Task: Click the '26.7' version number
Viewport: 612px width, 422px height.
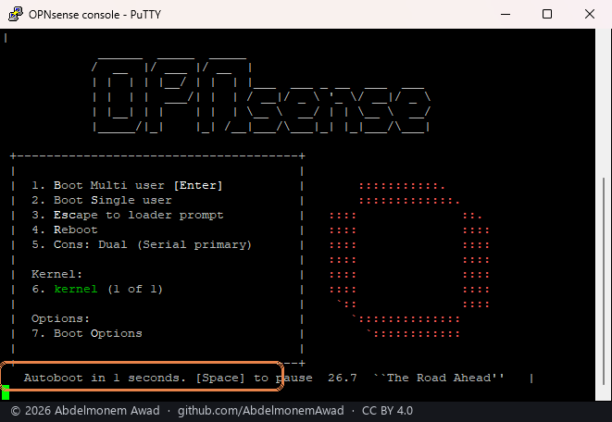Action: [x=343, y=378]
